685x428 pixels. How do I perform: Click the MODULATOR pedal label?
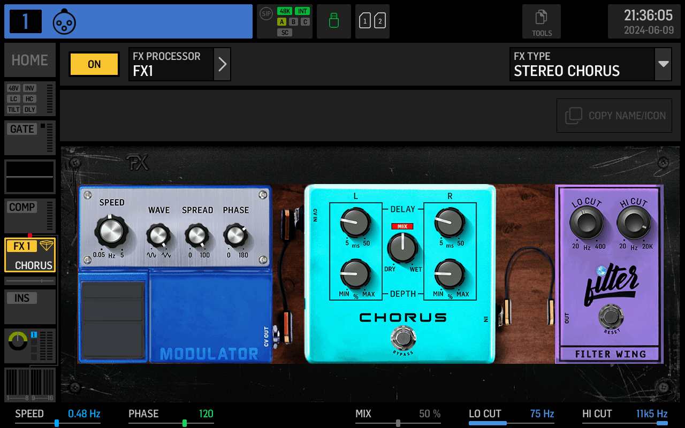point(209,354)
